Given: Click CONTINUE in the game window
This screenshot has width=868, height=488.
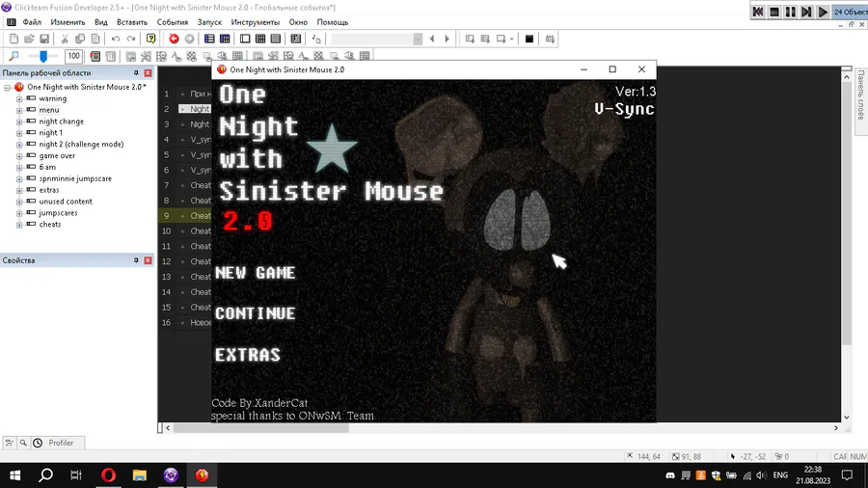Looking at the screenshot, I should point(256,313).
